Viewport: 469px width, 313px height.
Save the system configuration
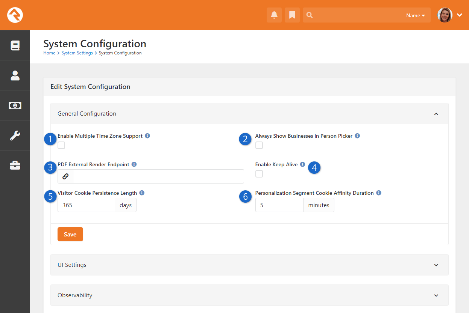tap(70, 234)
